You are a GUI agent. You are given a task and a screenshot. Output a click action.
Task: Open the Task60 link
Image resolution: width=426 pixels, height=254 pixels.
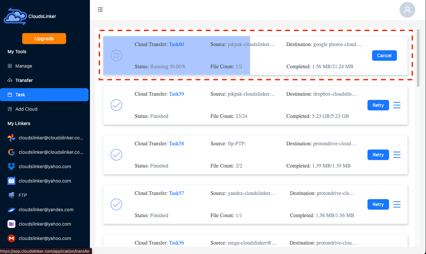(177, 44)
